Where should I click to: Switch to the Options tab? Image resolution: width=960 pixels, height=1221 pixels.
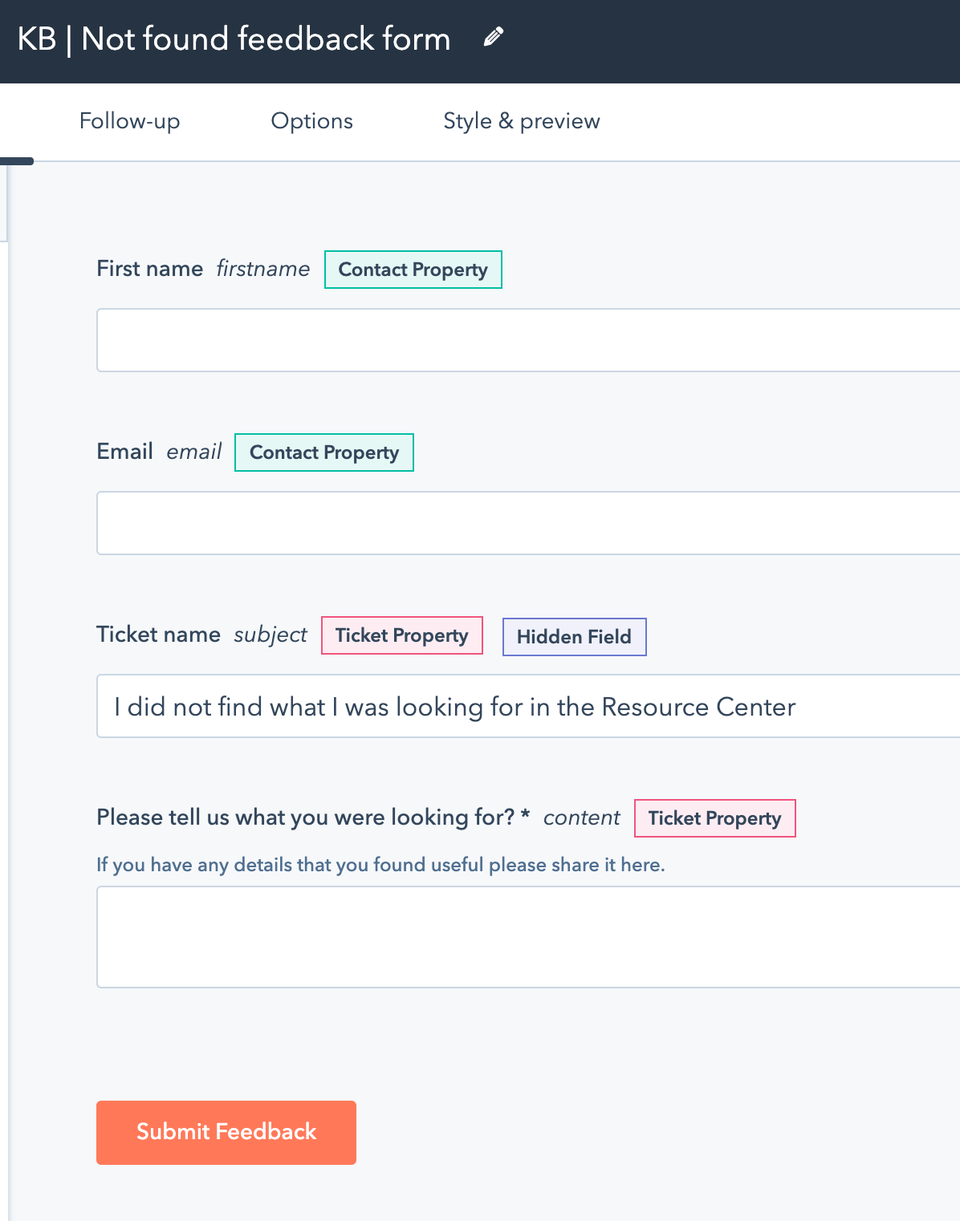(x=311, y=121)
